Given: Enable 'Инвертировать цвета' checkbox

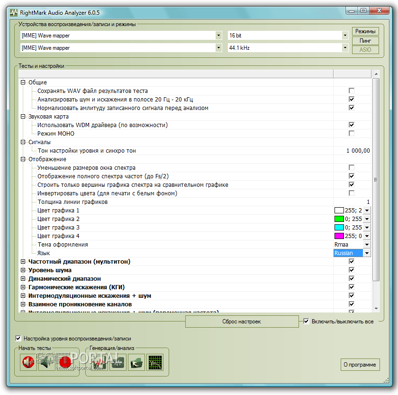Looking at the screenshot, I should click(x=352, y=193).
